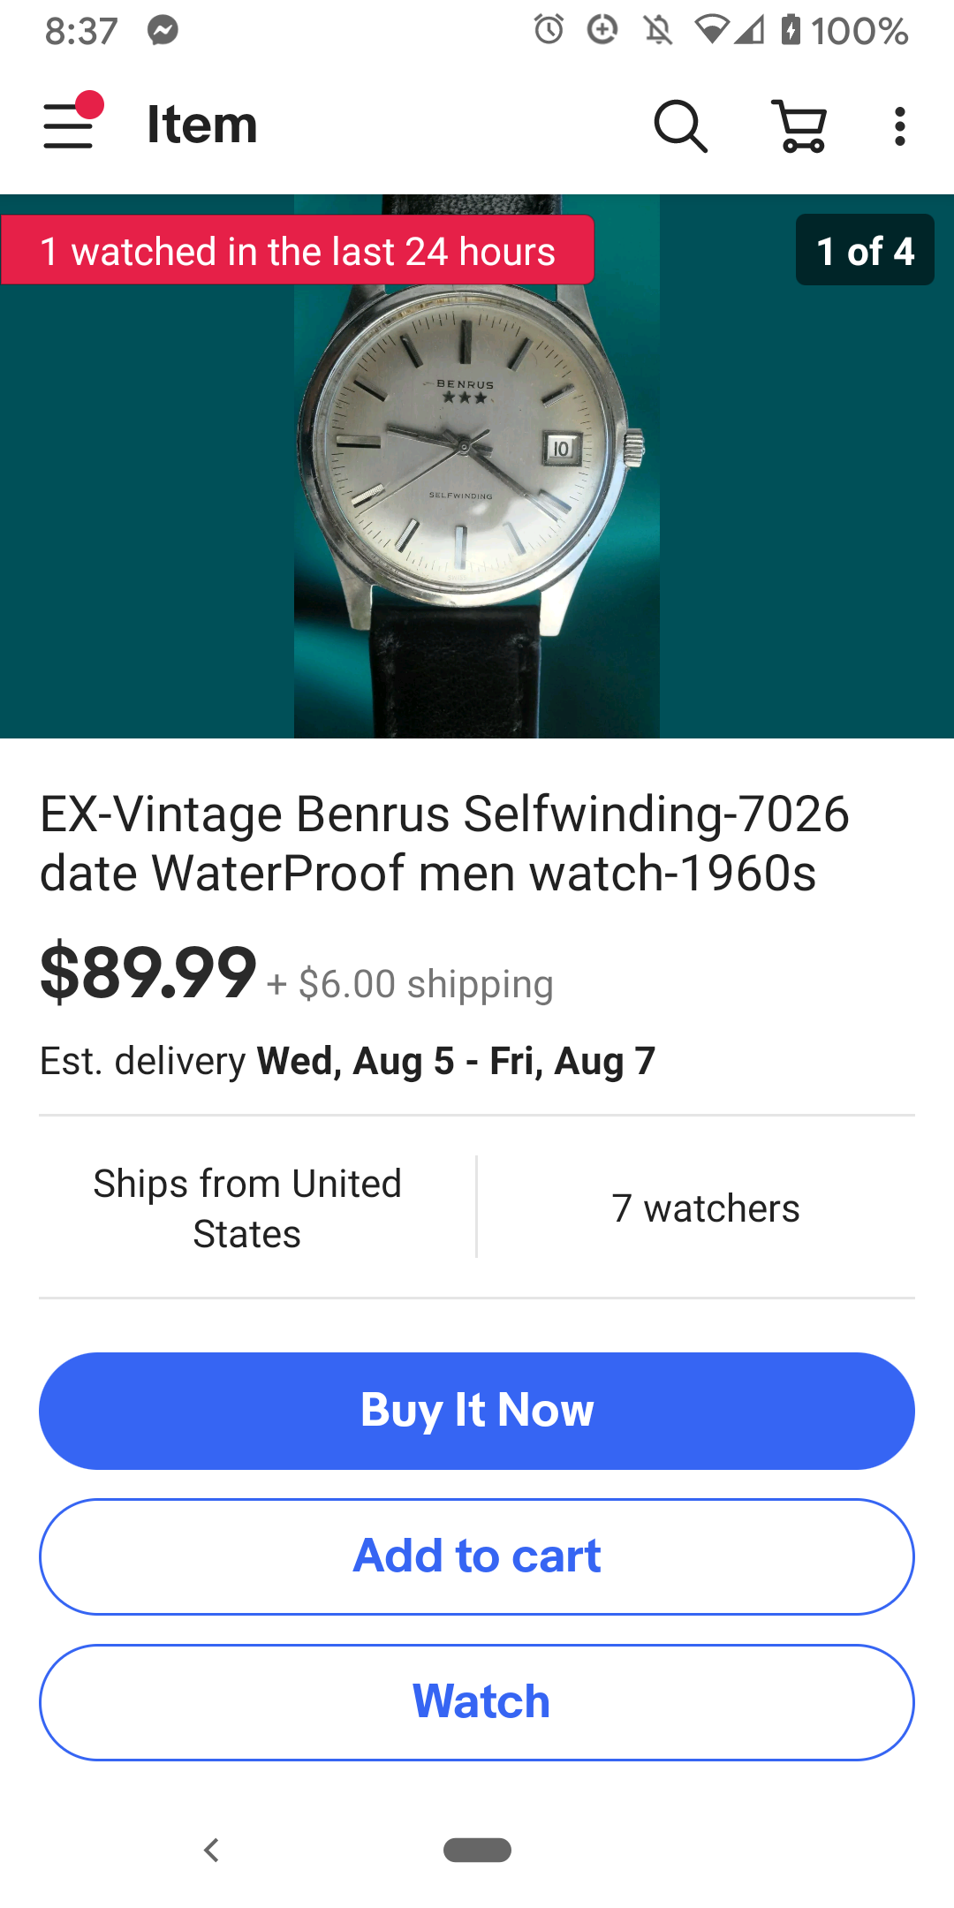The height and width of the screenshot is (1908, 954).
Task: Tap the battery status icon
Action: coord(791,30)
